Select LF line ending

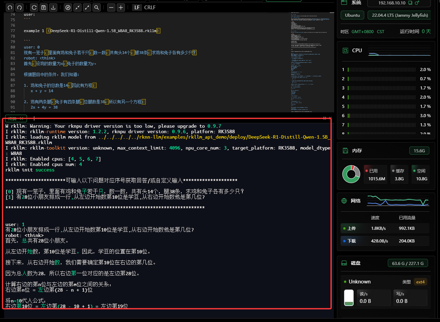(x=137, y=7)
